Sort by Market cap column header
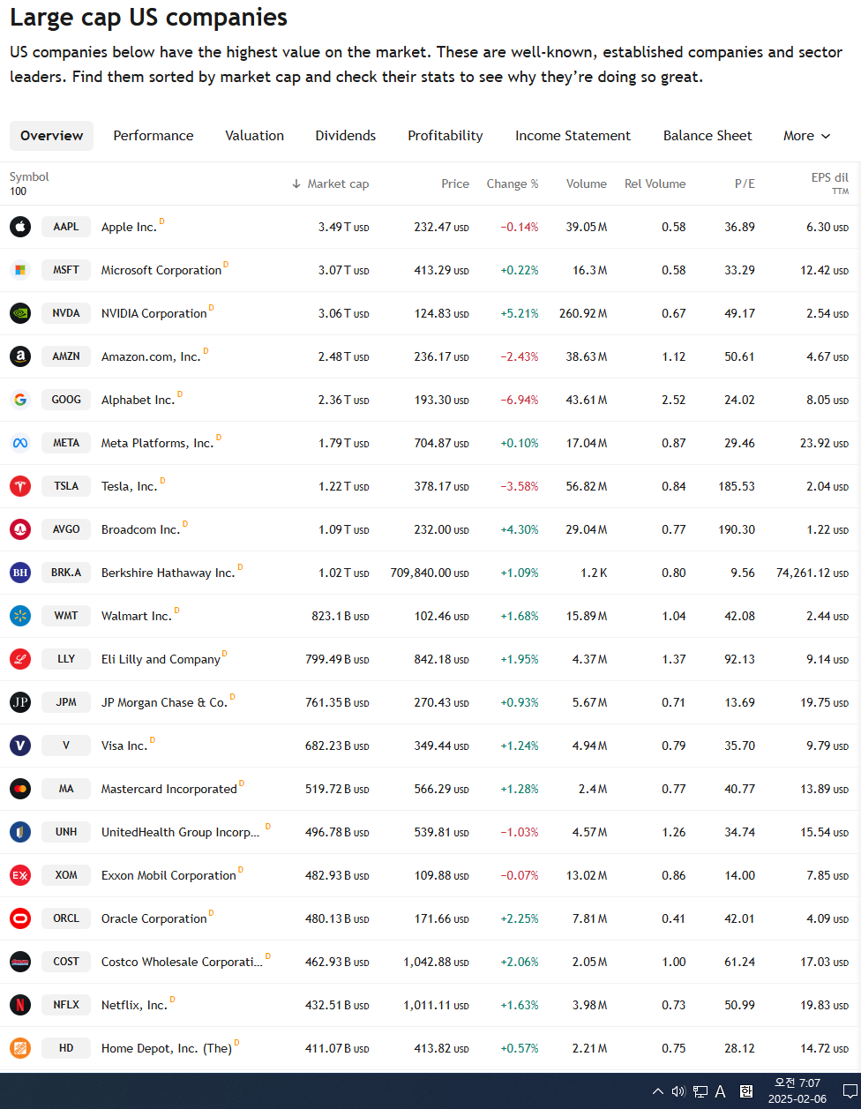861x1109 pixels. (x=330, y=184)
